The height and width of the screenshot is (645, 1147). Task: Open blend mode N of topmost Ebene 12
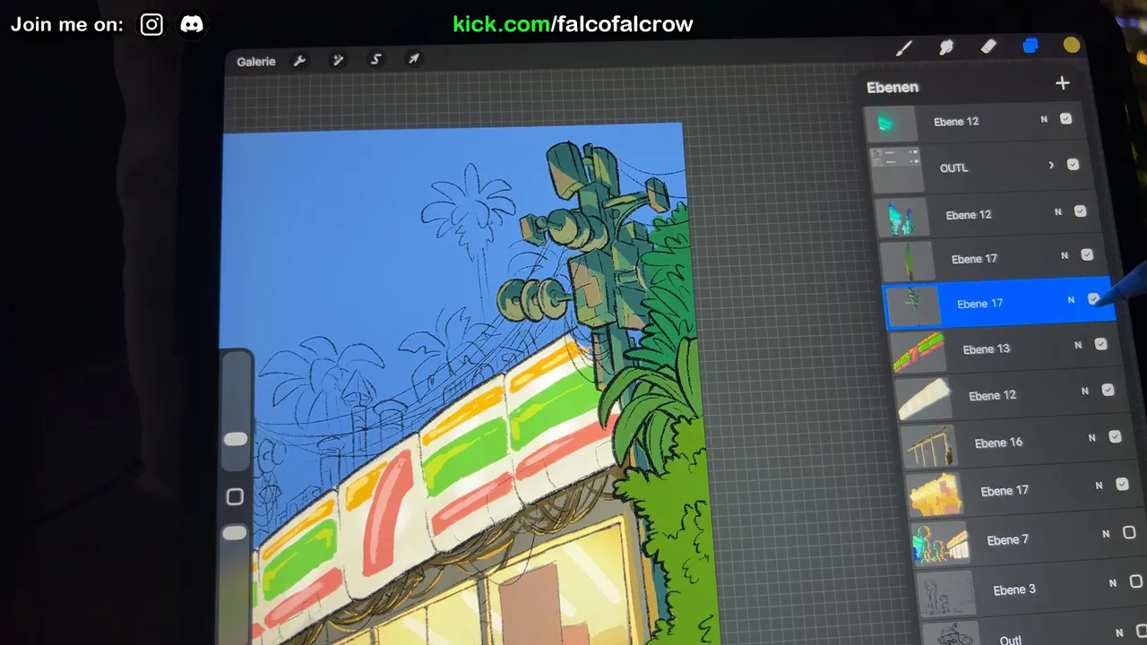coord(1044,119)
